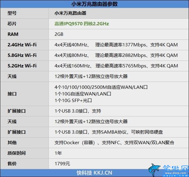Viewport: 189px width, 177px height.
Task: Select the 接口 row label
Action: point(12,94)
